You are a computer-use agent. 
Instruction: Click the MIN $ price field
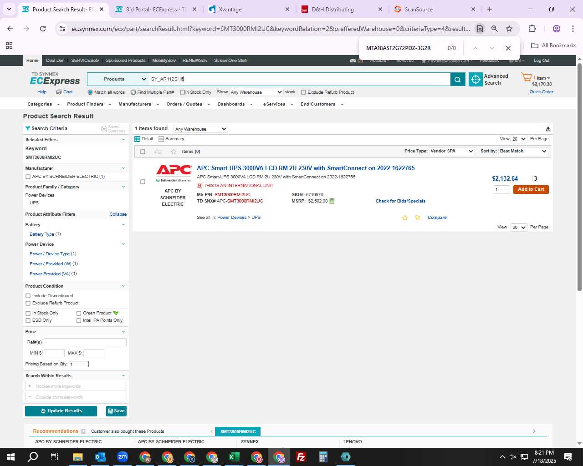click(54, 353)
